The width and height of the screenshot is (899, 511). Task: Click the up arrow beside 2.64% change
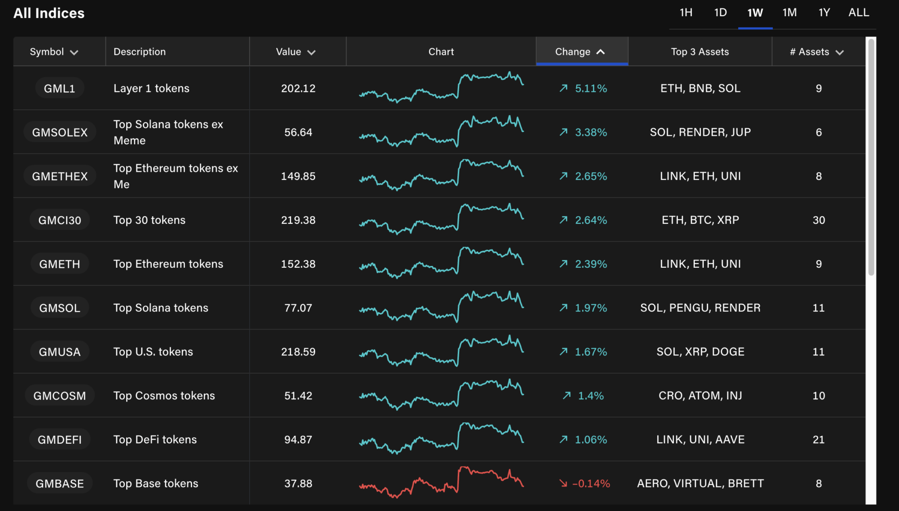563,220
